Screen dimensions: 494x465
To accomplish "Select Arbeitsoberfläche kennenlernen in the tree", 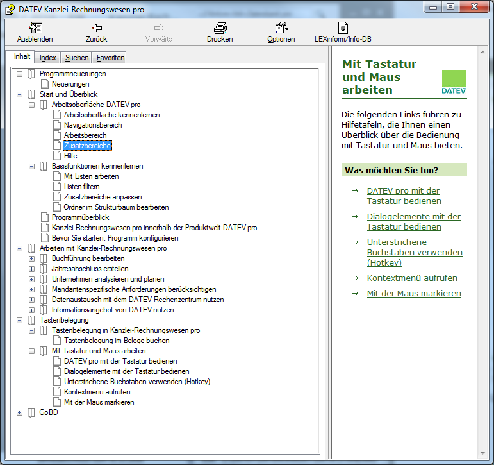I will pos(112,115).
